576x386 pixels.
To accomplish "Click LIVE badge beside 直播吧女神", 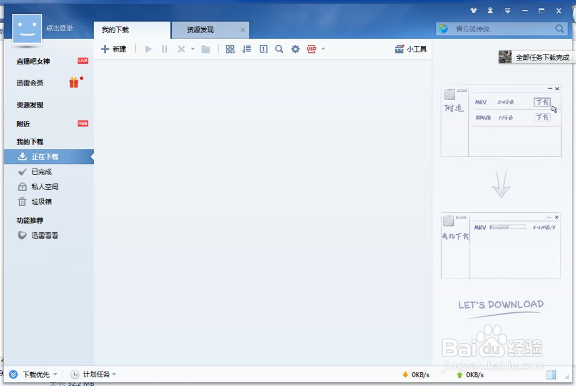I will tap(82, 61).
